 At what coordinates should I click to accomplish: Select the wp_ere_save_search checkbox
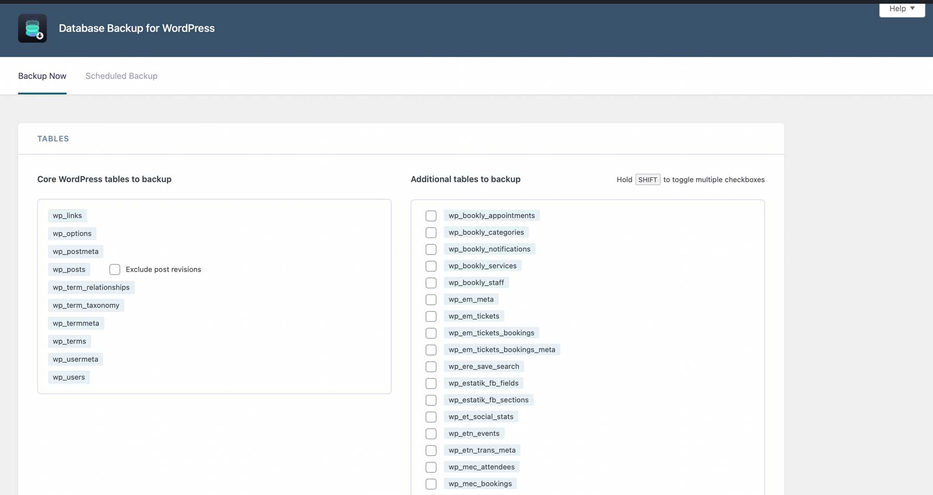coord(431,366)
